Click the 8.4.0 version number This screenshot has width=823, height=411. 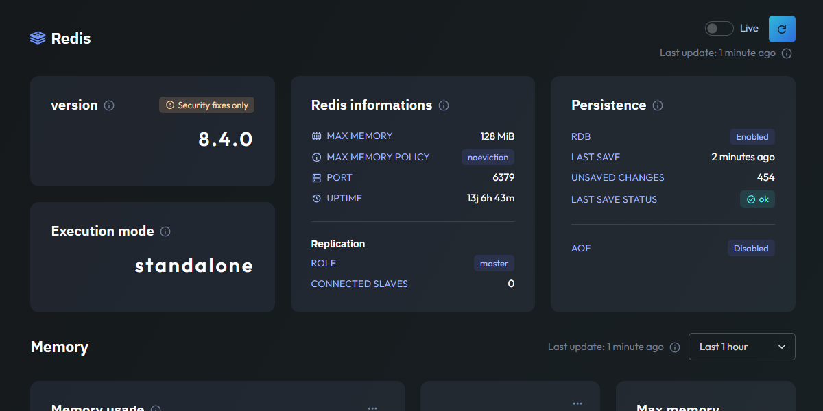226,139
